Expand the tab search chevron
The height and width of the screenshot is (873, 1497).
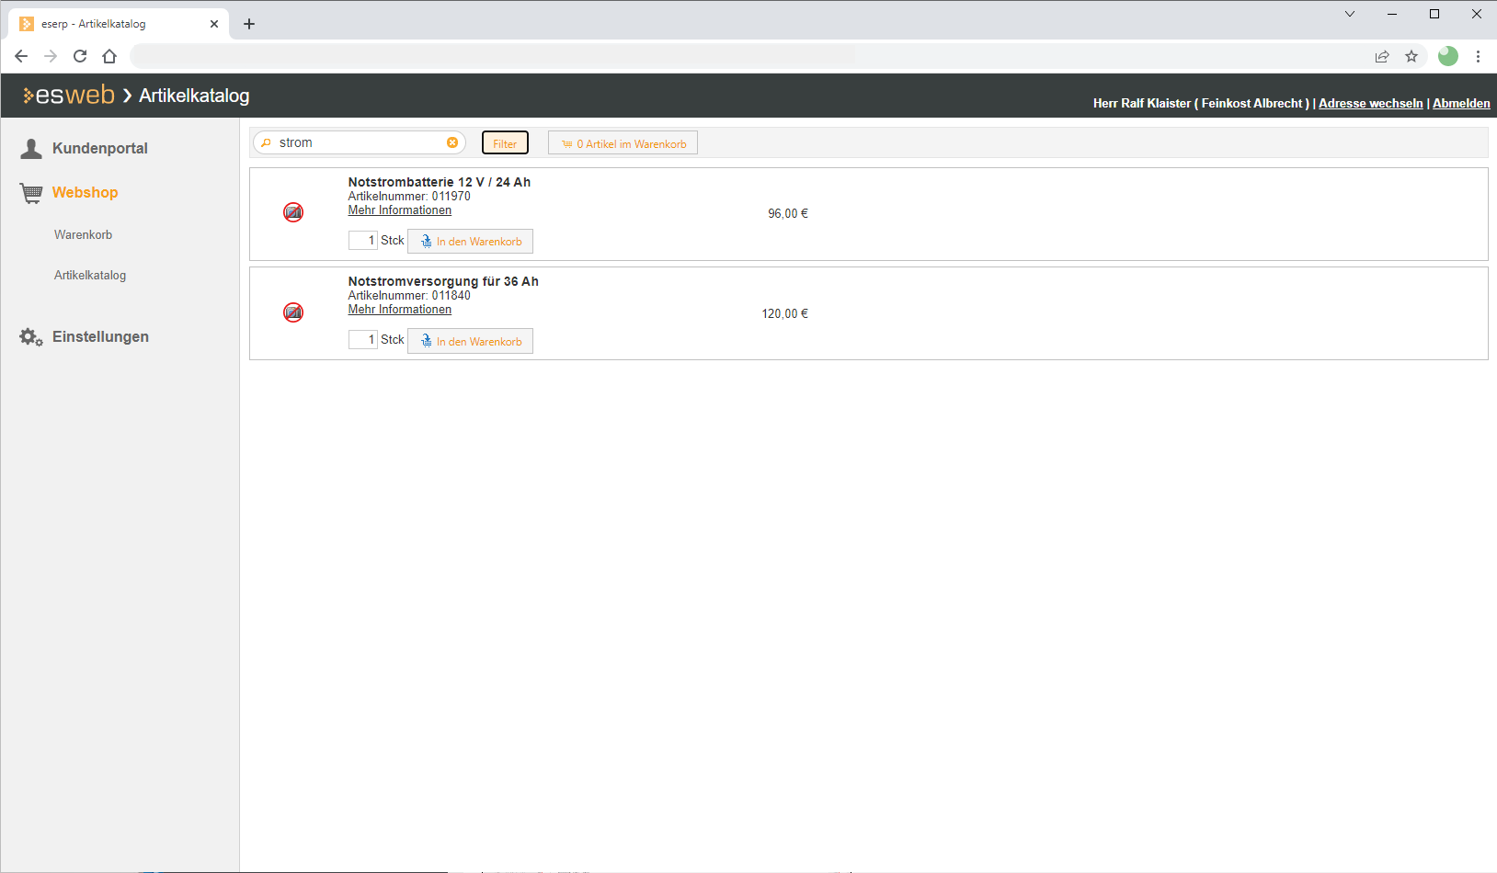1349,14
